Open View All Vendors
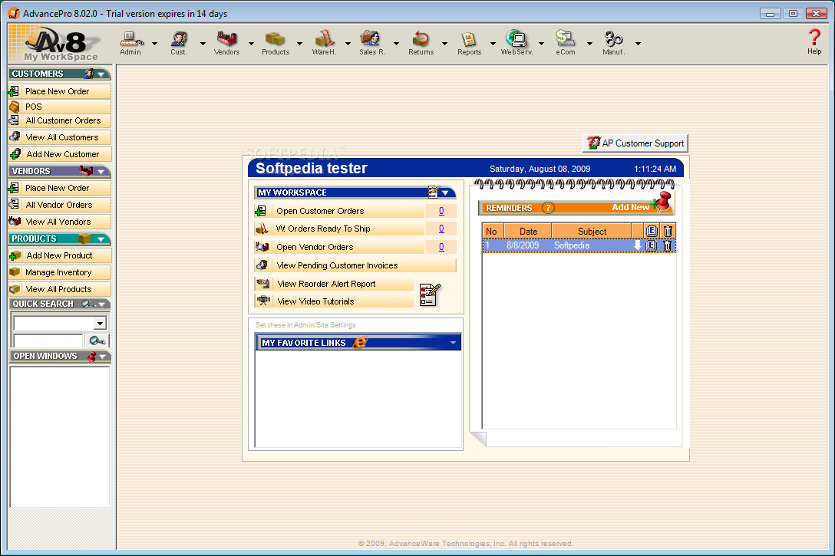The width and height of the screenshot is (835, 556). coord(60,222)
